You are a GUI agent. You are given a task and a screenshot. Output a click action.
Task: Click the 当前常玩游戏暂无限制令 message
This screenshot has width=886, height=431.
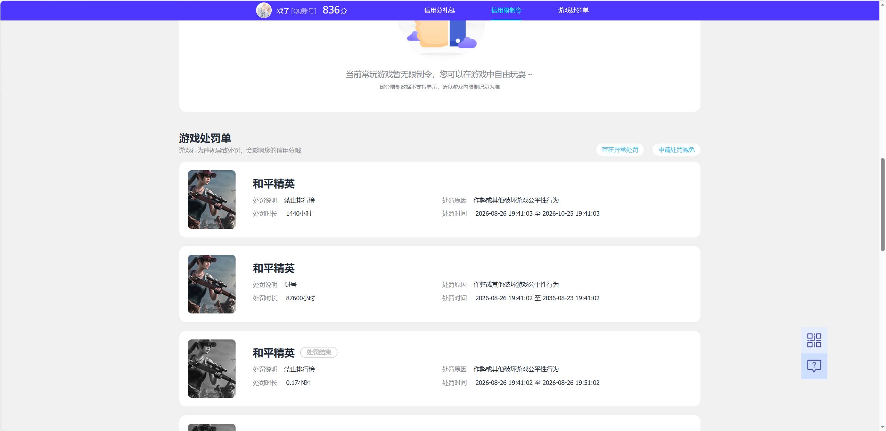439,74
